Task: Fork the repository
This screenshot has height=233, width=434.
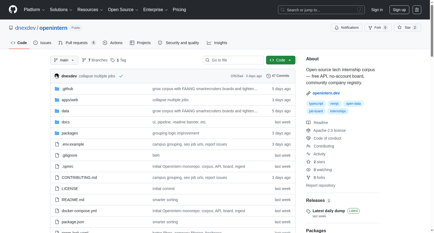Action: click(x=378, y=28)
